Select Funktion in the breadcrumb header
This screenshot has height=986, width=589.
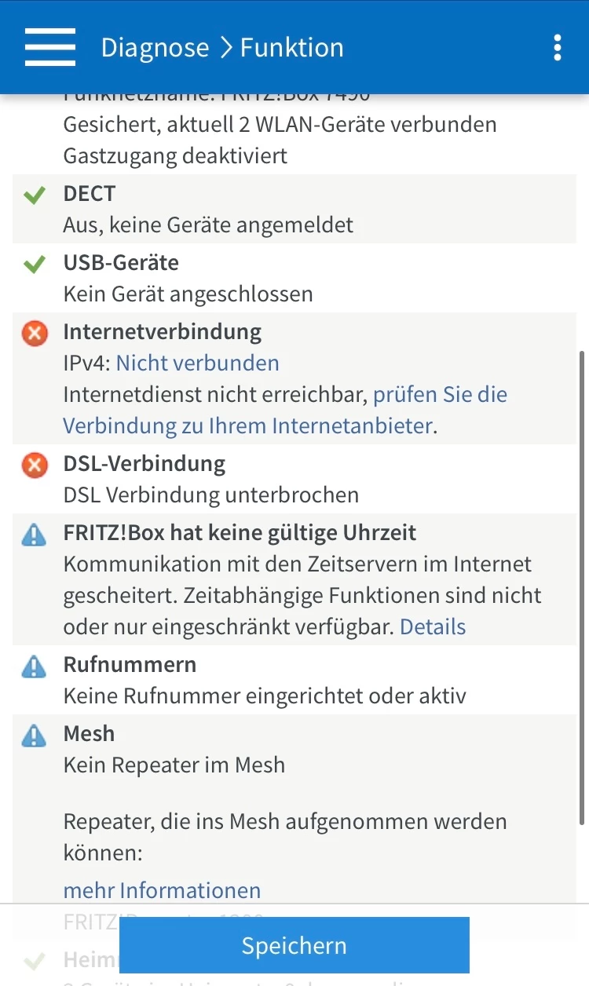click(291, 47)
